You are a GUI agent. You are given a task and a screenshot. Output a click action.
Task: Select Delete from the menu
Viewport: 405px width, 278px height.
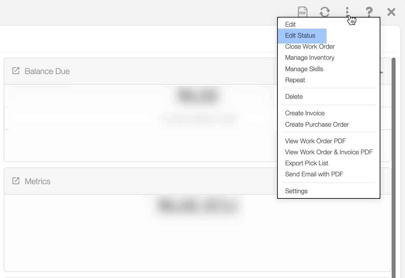(294, 96)
